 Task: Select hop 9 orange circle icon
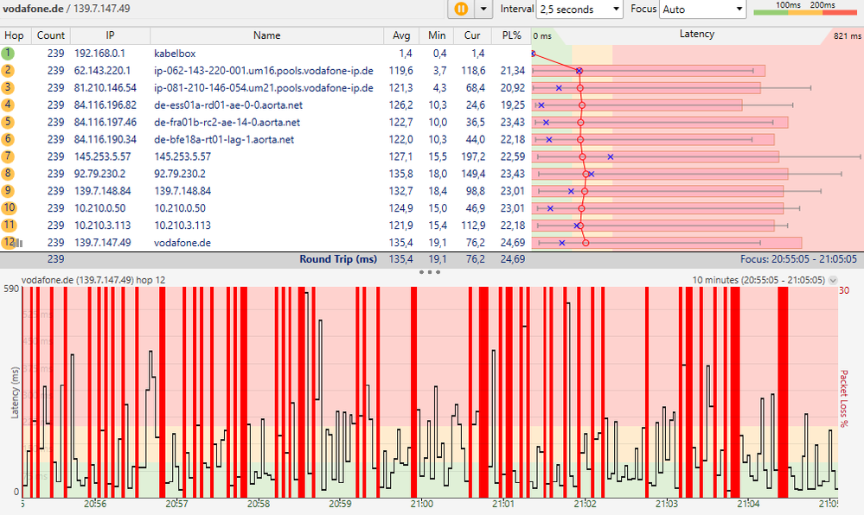8,191
